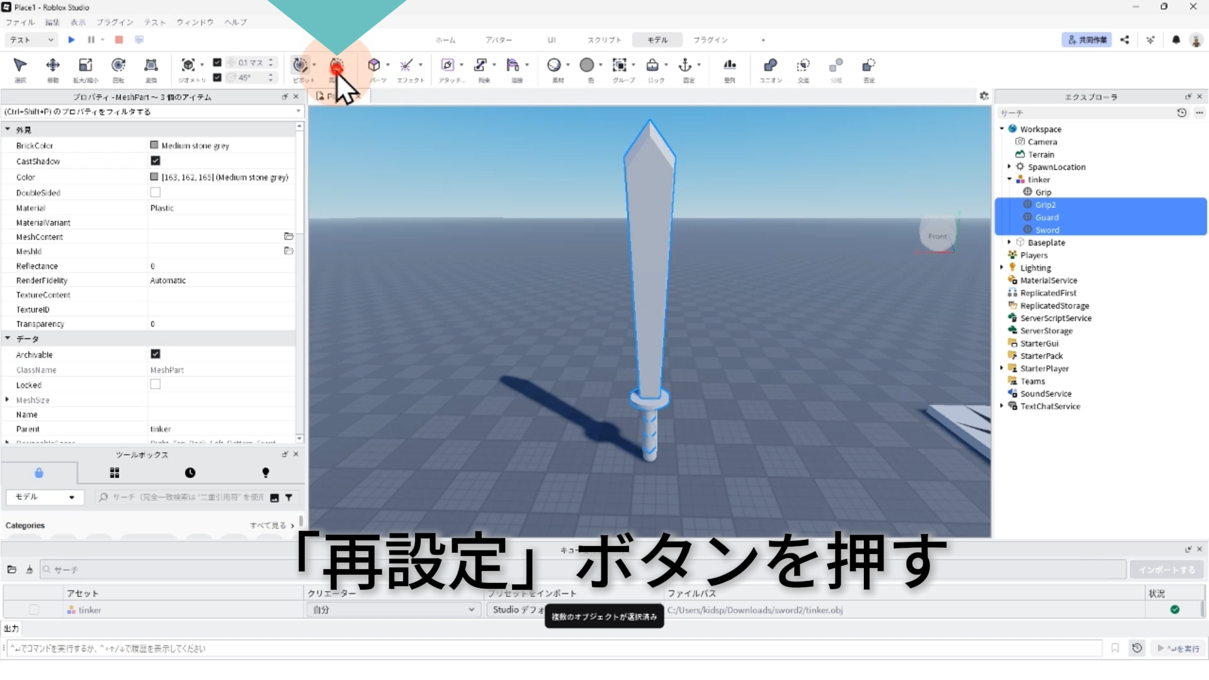The height and width of the screenshot is (680, 1209).
Task: Click the 共同作業 collaborate button
Action: coord(1087,40)
